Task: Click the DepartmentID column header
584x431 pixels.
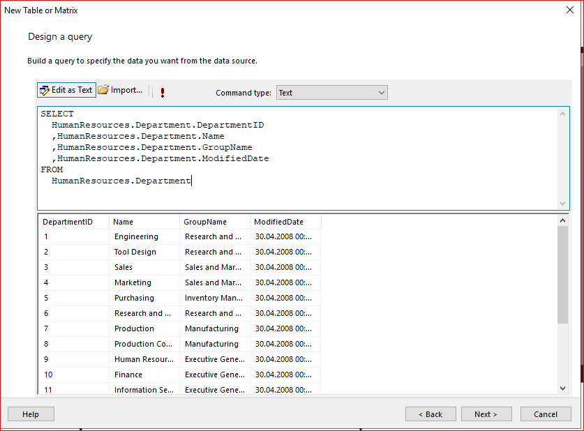Action: pos(68,222)
